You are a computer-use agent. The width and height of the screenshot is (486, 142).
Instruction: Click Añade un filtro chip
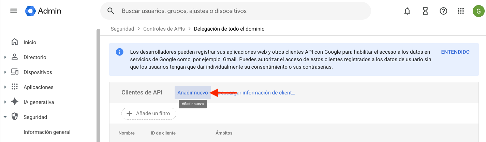click(149, 113)
